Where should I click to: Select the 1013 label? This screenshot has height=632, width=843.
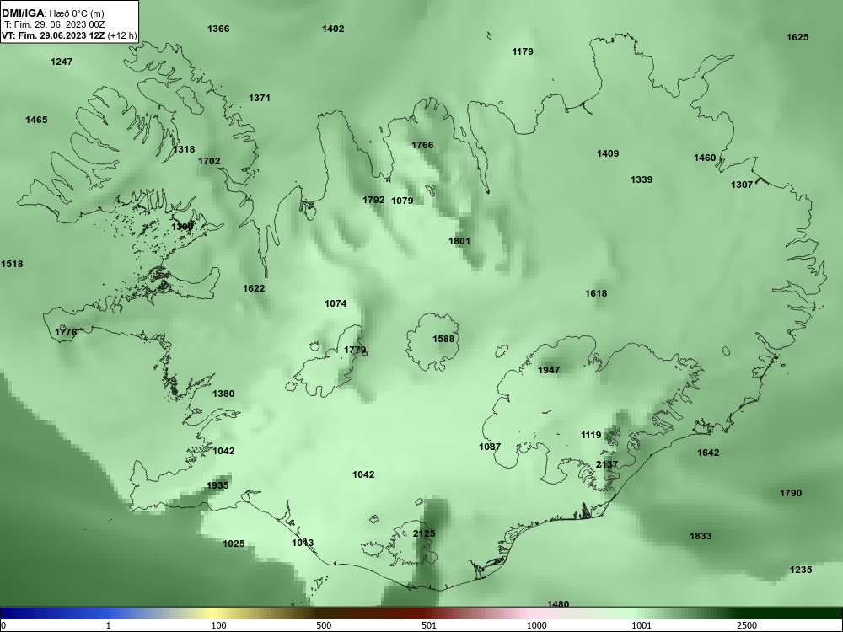click(303, 544)
